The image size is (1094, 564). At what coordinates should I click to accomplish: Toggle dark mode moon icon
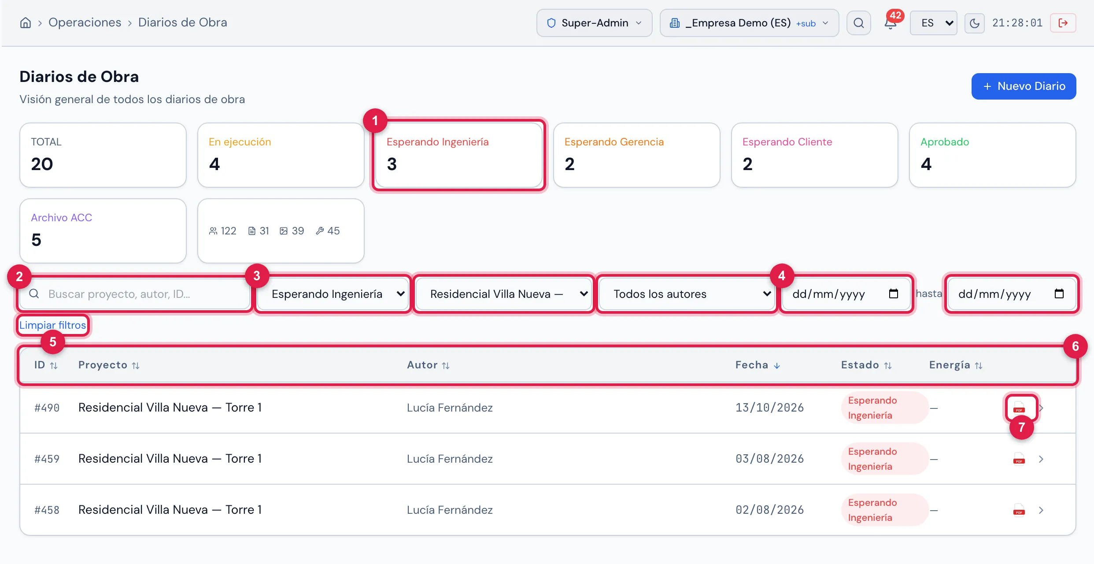click(974, 23)
